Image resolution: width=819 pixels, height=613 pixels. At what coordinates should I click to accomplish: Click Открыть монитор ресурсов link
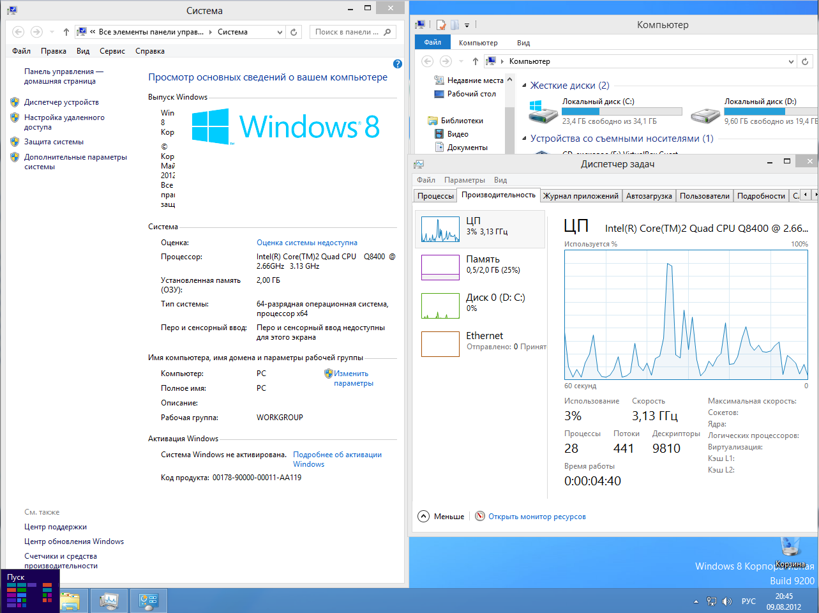537,517
